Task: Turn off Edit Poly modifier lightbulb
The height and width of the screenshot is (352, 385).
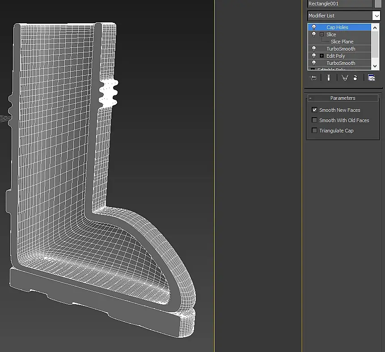Action: pos(314,56)
